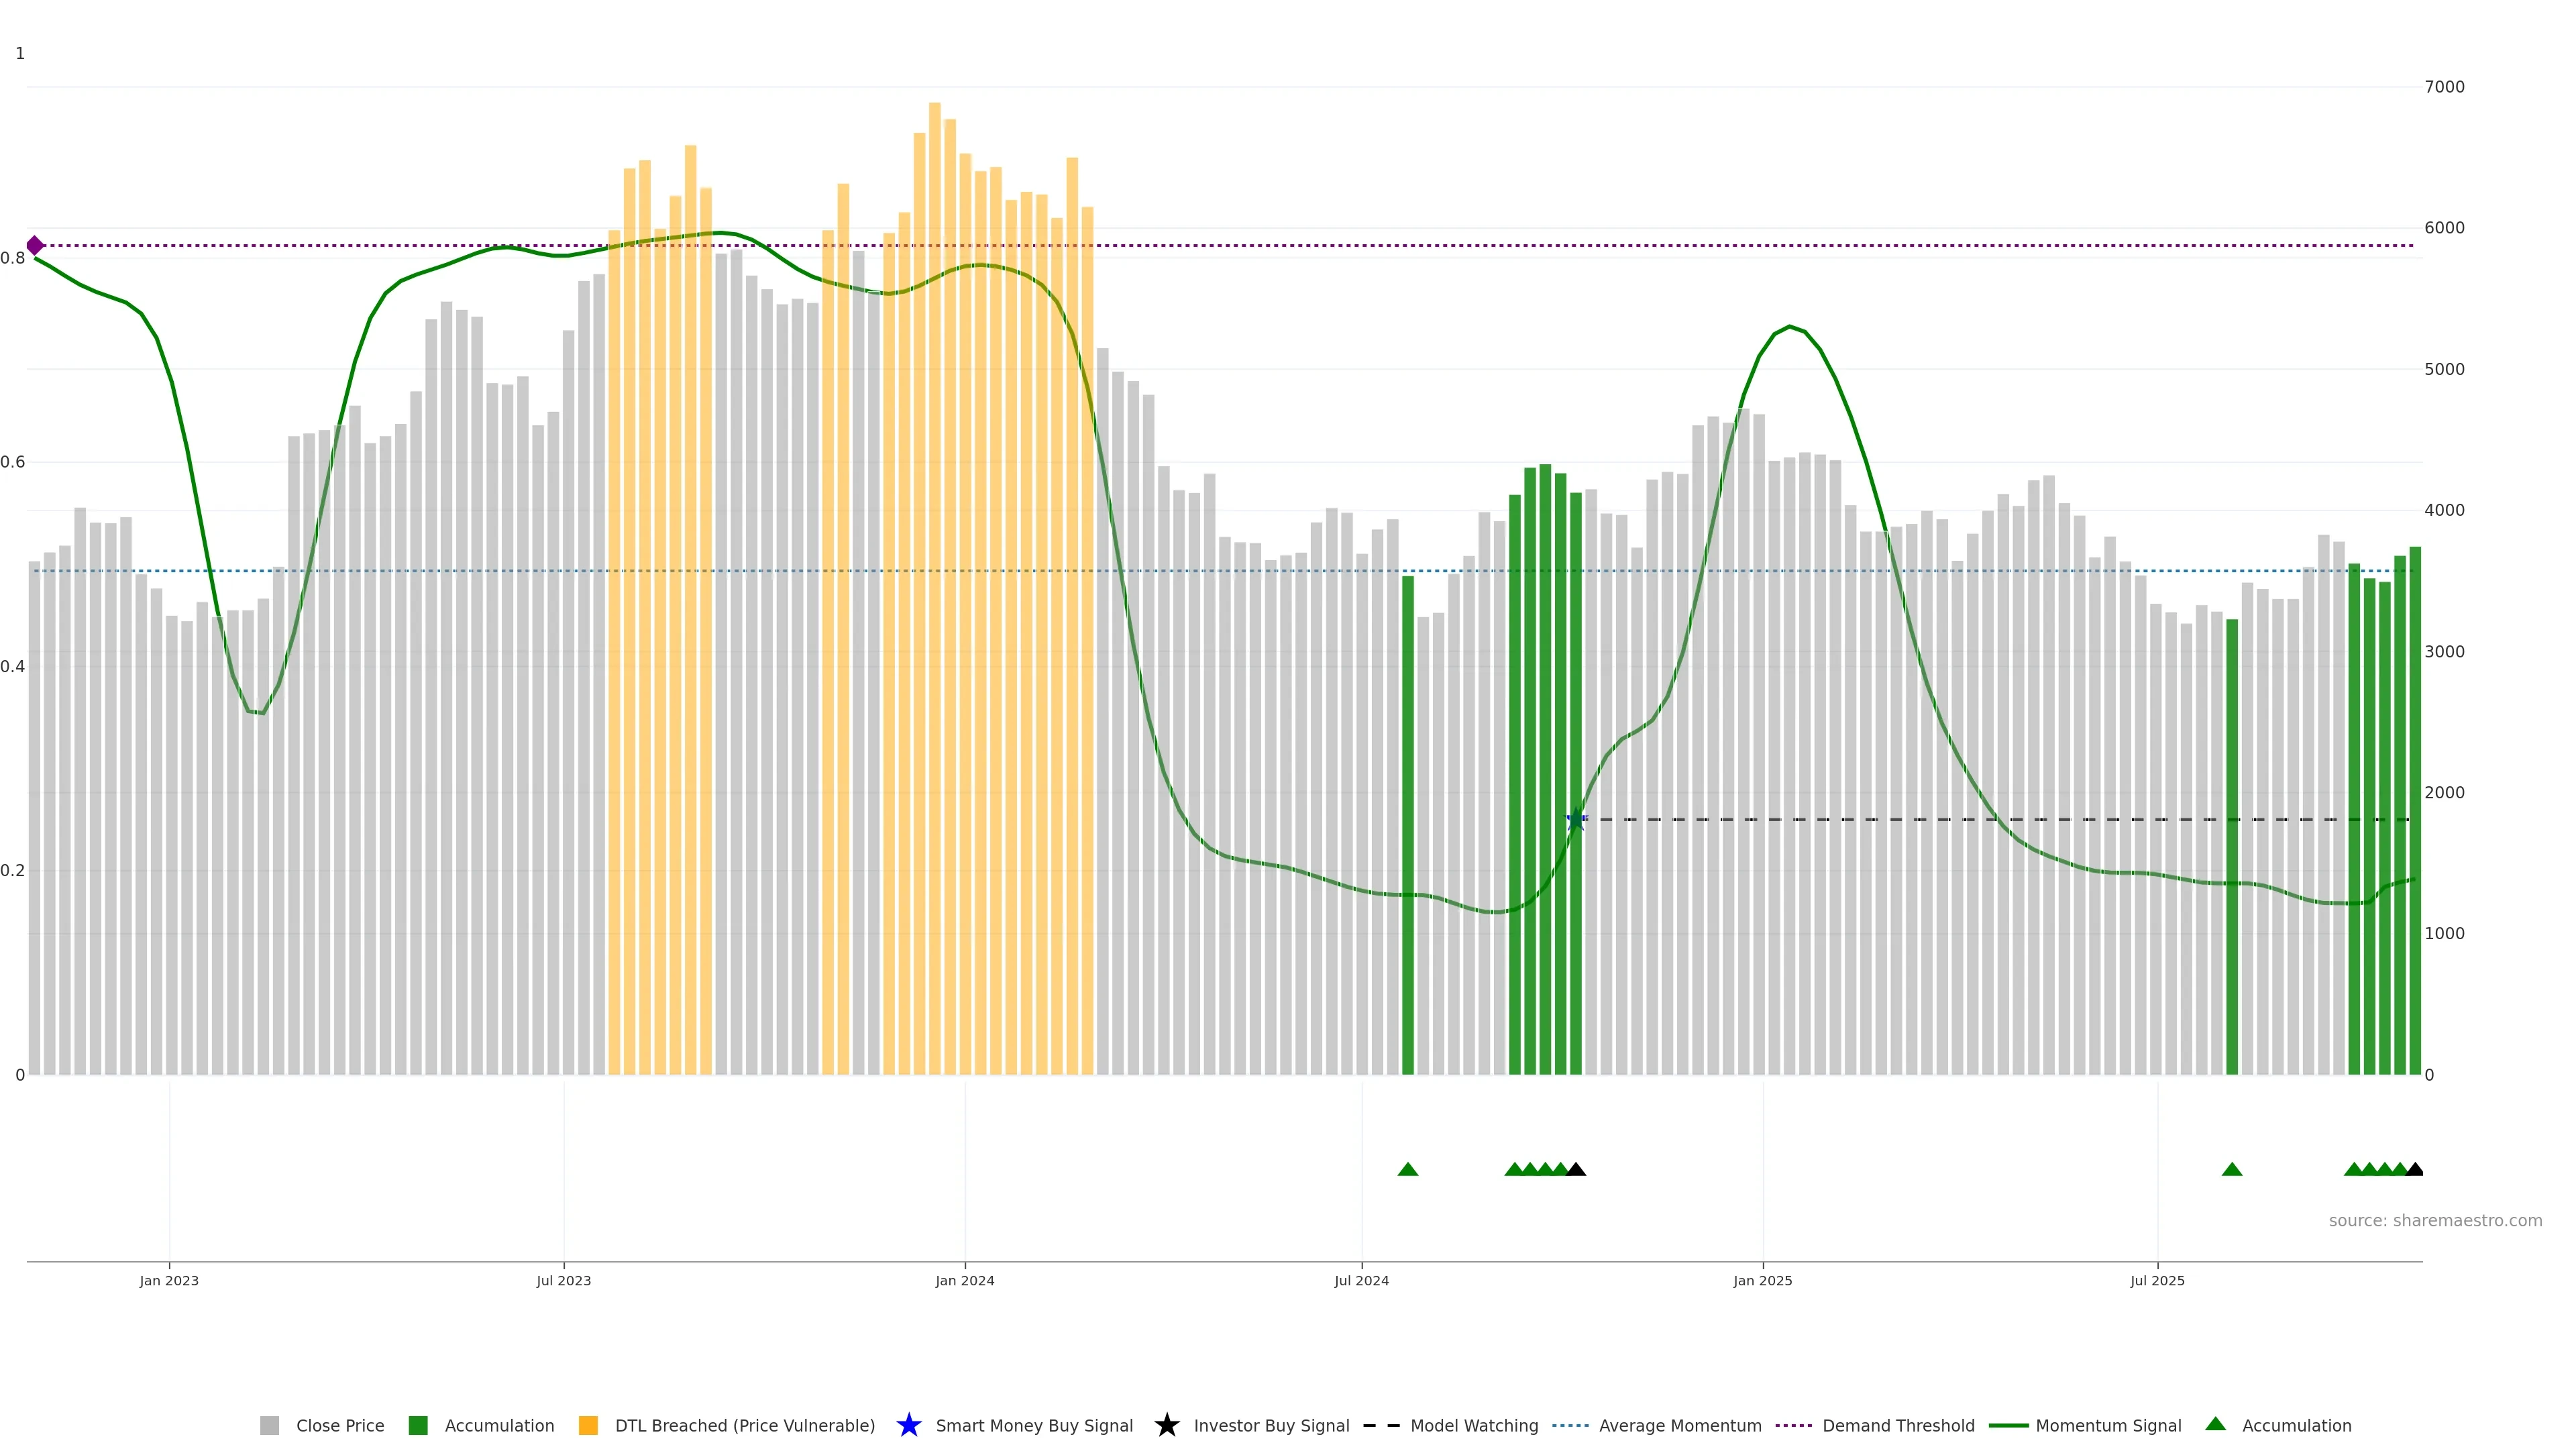Screen dimensions: 2576x1449
Task: Hide the Momentum Signal series via legend
Action: [x=2108, y=1425]
